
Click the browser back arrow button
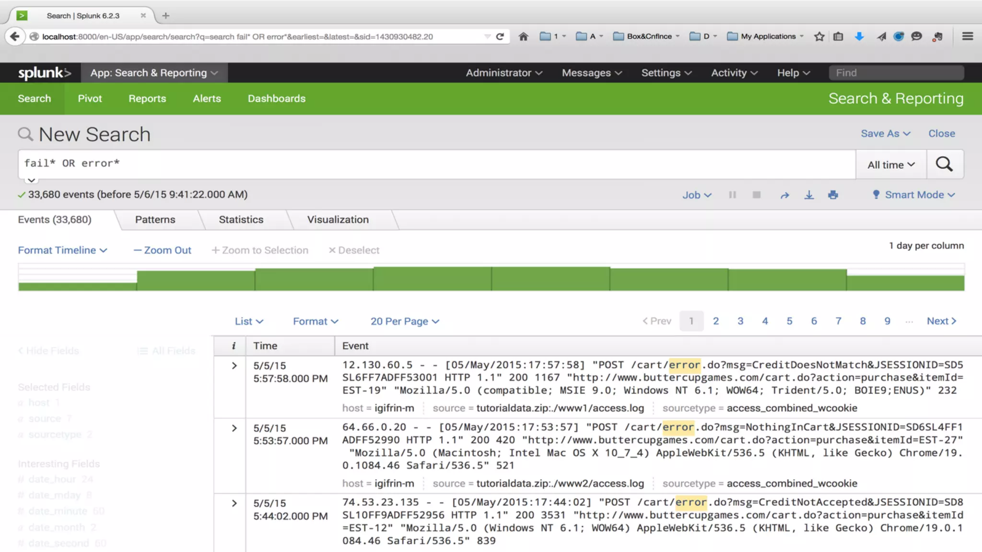click(x=15, y=36)
